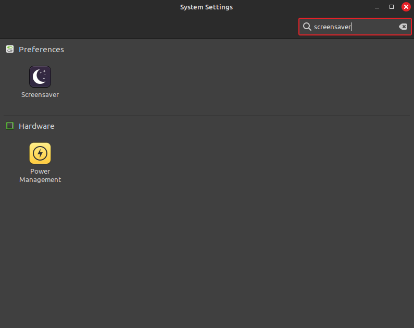
Task: Open the Screensaver moon icon
Action: click(40, 77)
